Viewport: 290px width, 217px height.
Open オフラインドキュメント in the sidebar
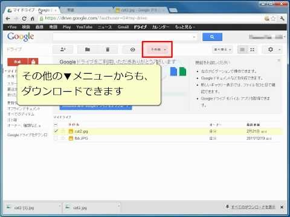click(x=24, y=108)
